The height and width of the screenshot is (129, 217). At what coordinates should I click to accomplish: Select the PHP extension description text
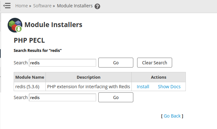coord(88,87)
